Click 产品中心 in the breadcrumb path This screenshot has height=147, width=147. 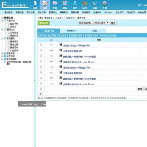[59, 18]
